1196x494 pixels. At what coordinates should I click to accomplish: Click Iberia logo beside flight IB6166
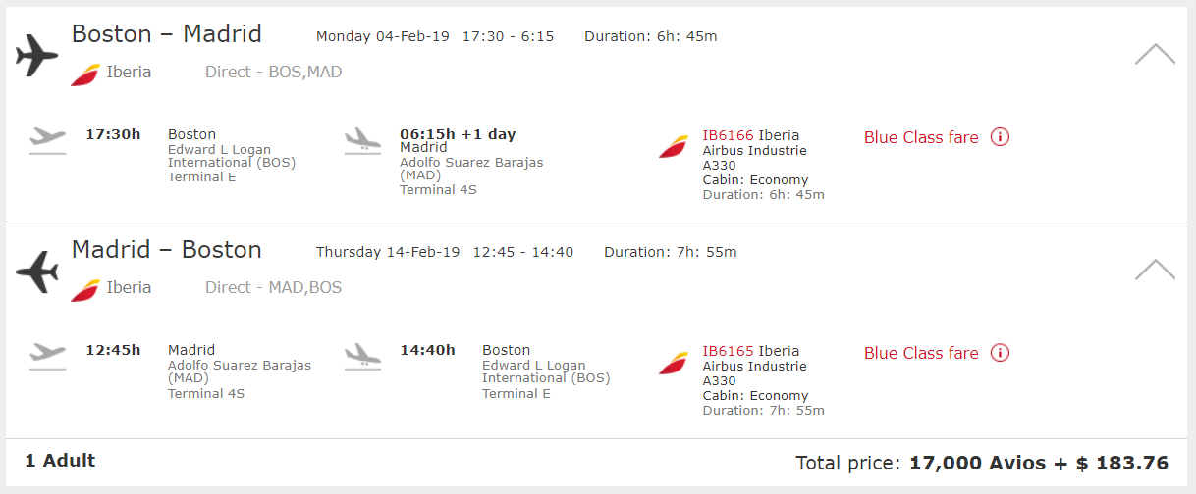click(674, 146)
